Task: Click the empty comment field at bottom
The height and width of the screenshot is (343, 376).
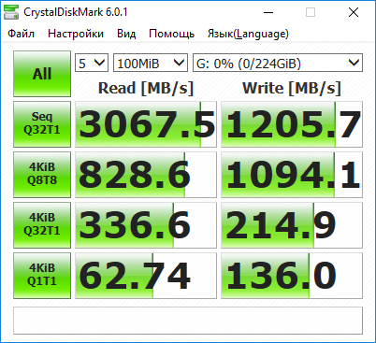Action: click(x=188, y=321)
